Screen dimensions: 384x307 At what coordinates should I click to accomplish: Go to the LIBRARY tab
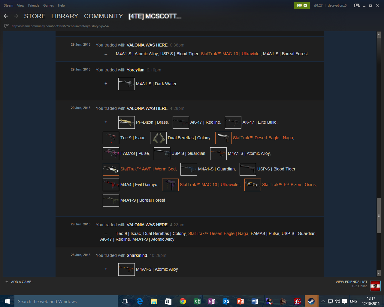point(65,16)
